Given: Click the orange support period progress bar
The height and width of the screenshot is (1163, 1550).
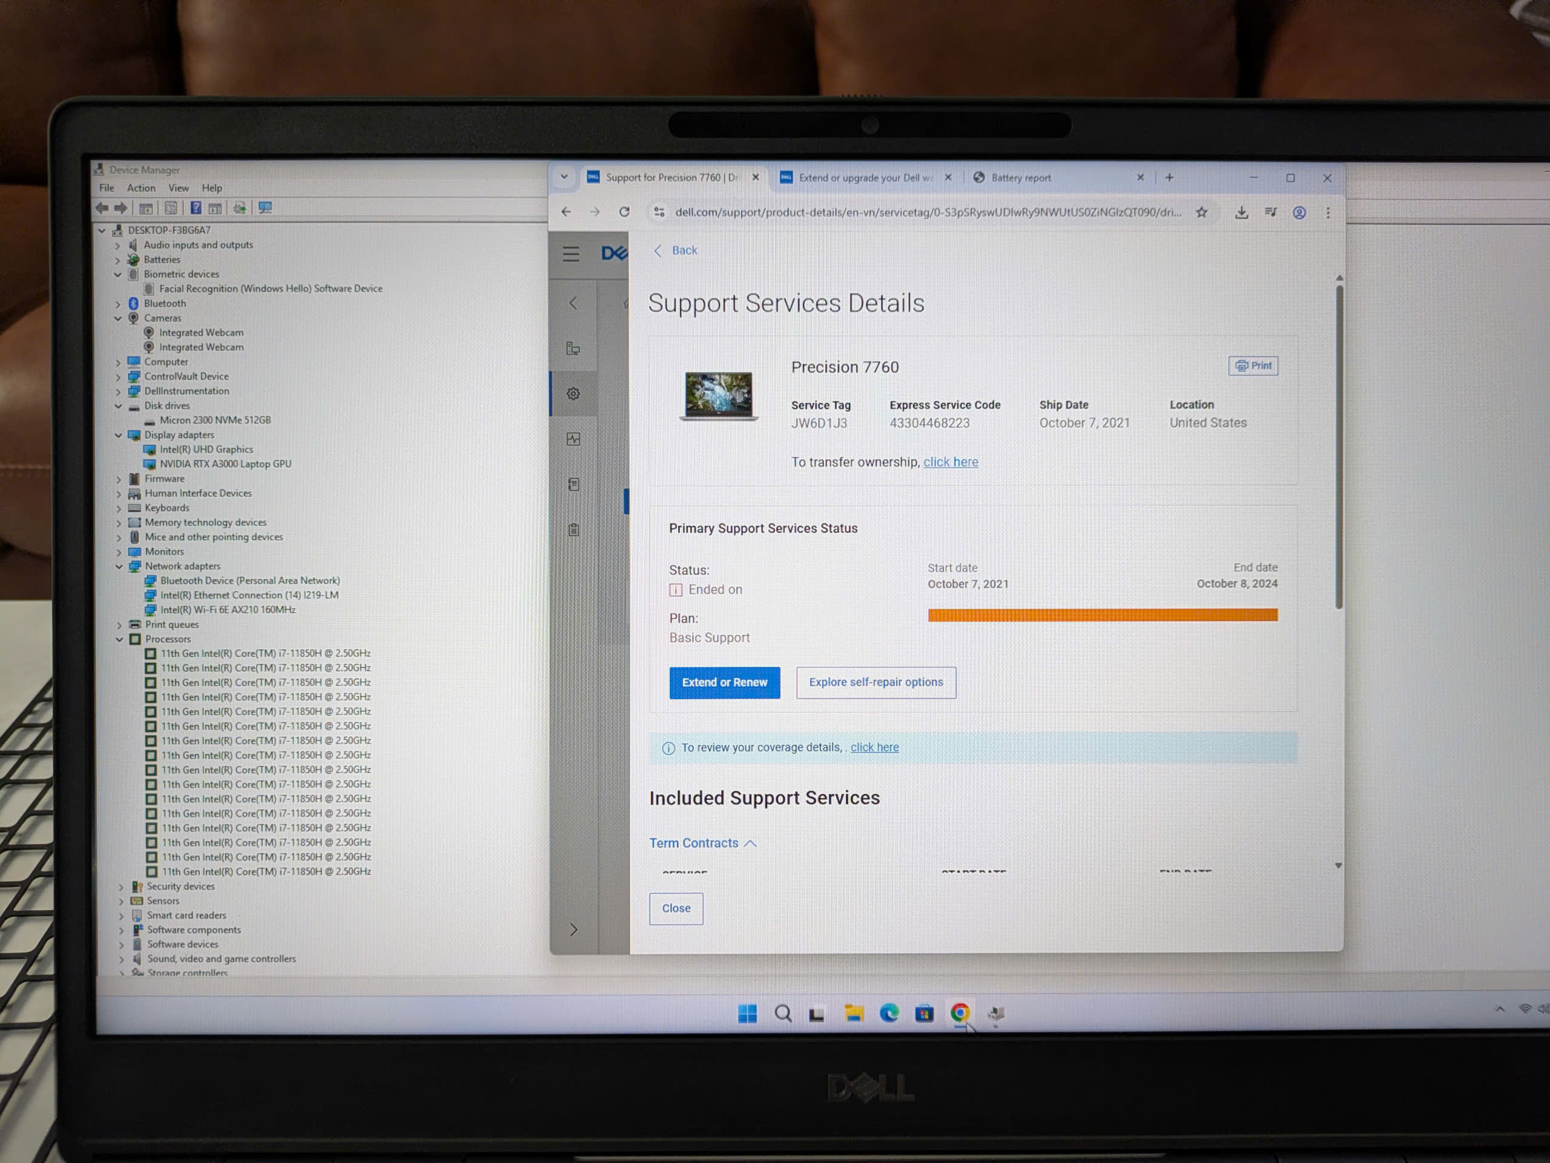Looking at the screenshot, I should 1102,615.
